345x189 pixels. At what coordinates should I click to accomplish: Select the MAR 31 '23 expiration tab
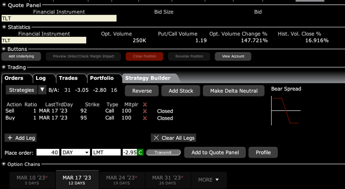168,180
